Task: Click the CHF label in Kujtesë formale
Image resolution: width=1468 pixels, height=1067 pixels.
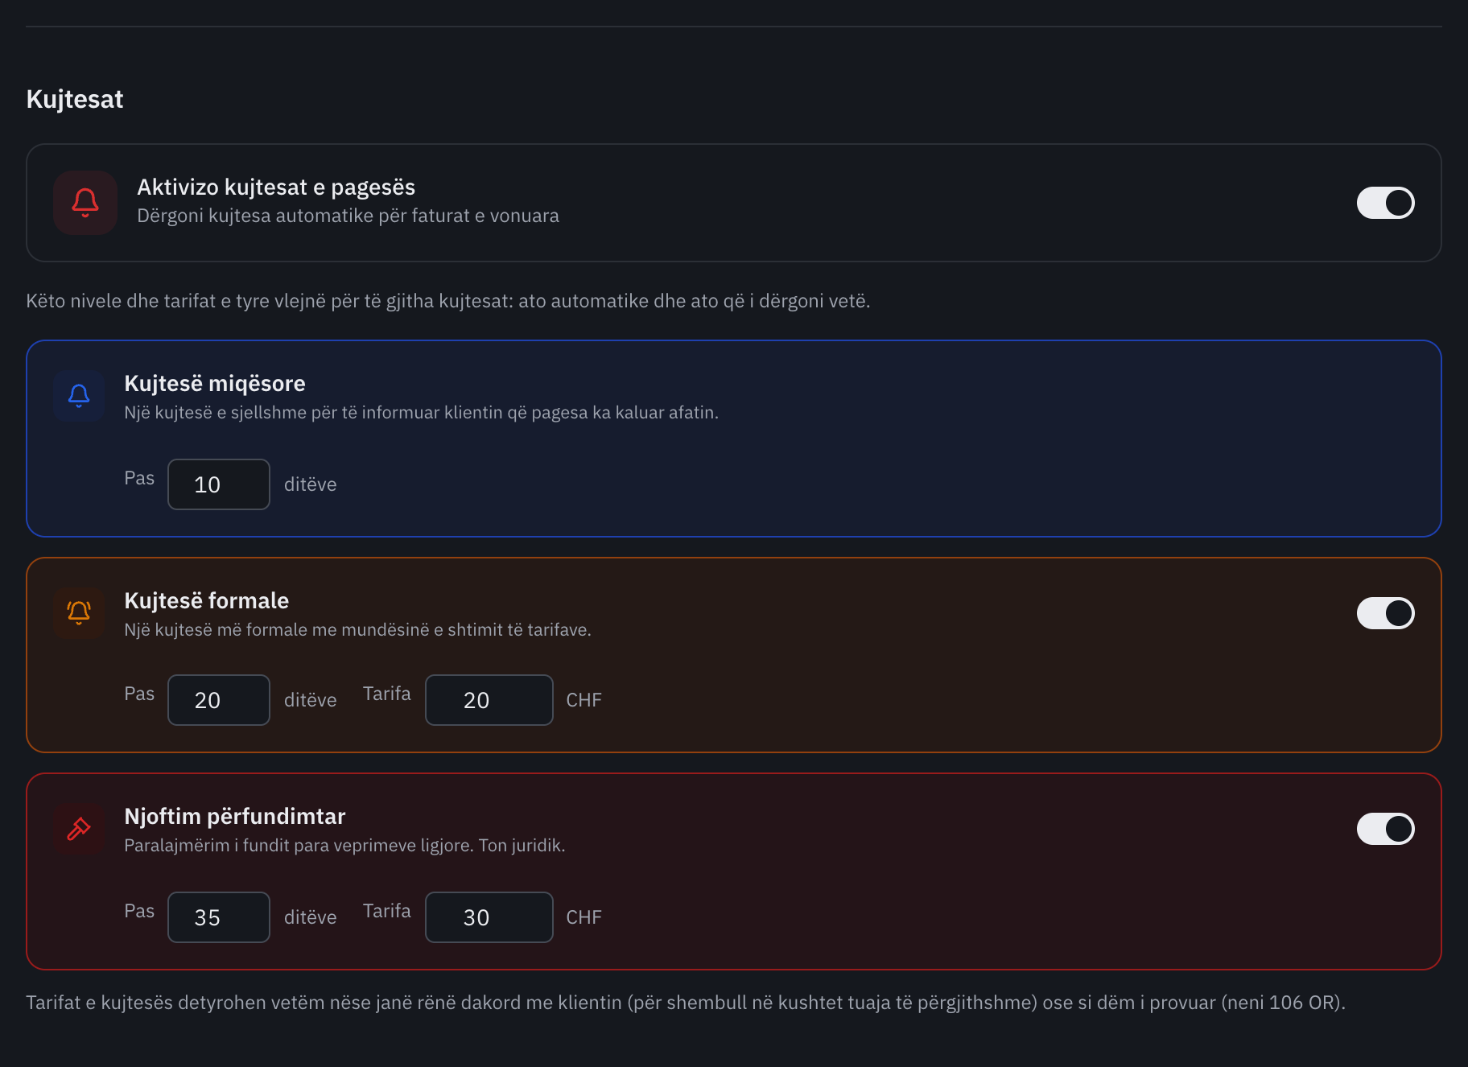Action: 584,700
